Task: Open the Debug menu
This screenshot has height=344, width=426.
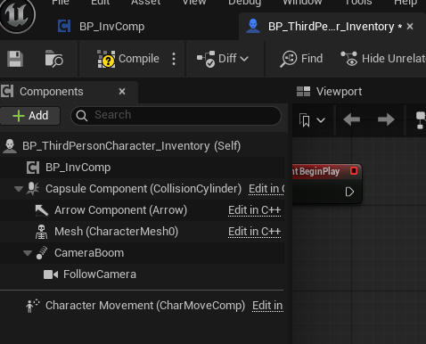Action: pyautogui.click(x=245, y=3)
